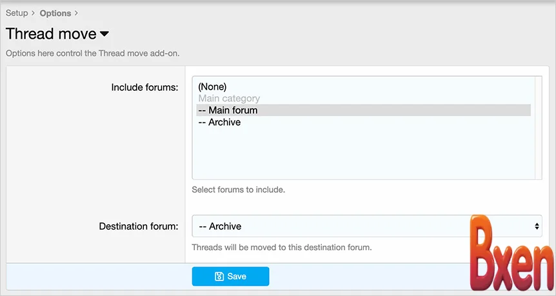Click the chevron after Setup breadcrumb
Screen dimensions: 556x296
[x=34, y=13]
